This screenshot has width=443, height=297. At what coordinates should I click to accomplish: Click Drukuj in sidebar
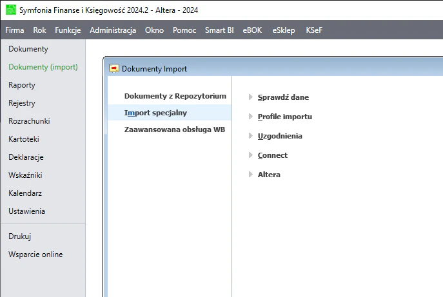(20, 236)
